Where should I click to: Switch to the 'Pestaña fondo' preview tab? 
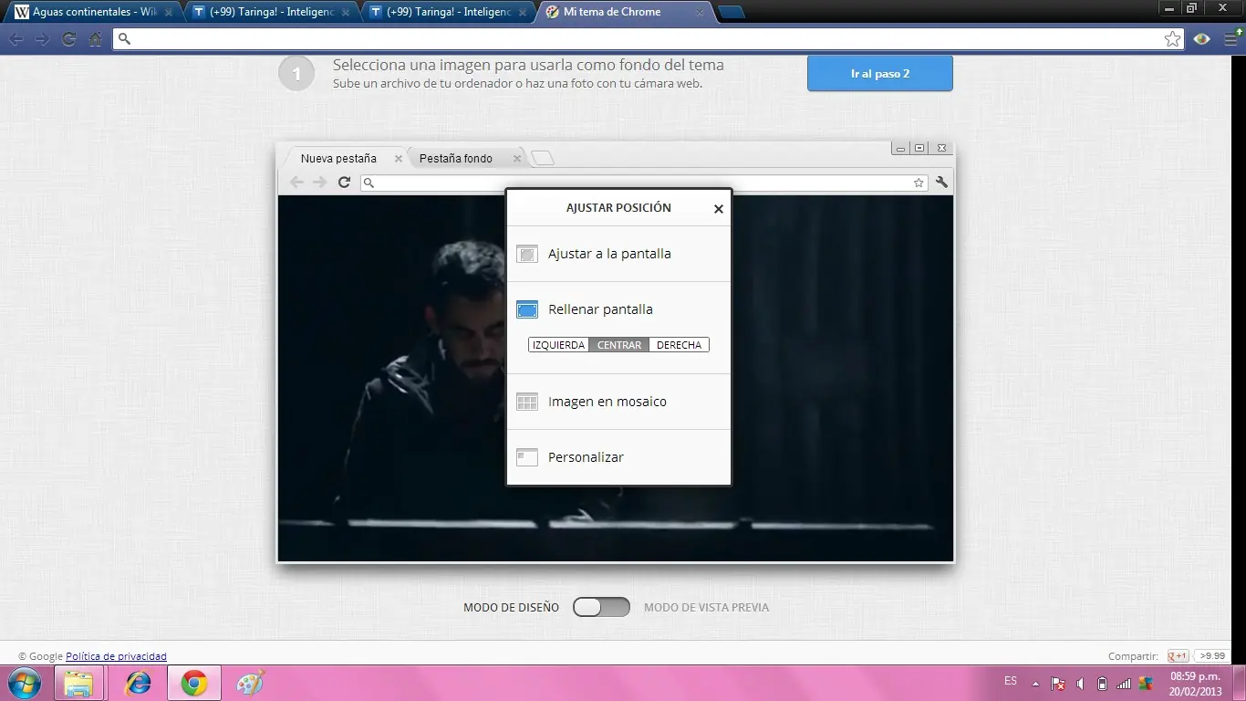[457, 158]
